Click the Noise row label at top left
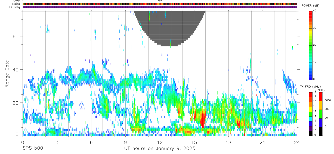The width and height of the screenshot is (334, 154). (16, 4)
